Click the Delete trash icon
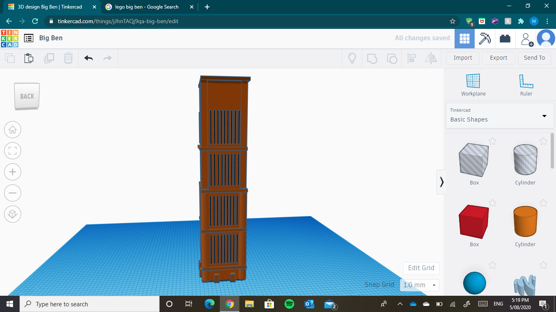 click(x=68, y=58)
